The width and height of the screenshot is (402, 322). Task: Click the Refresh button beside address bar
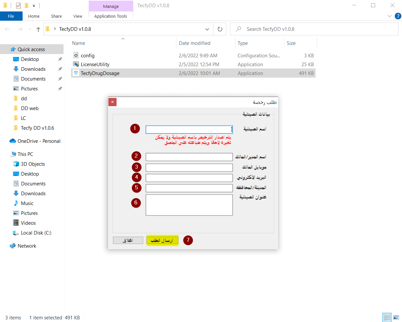[x=220, y=29]
